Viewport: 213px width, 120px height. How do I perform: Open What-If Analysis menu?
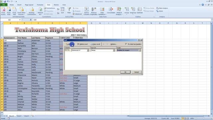coord(119,11)
